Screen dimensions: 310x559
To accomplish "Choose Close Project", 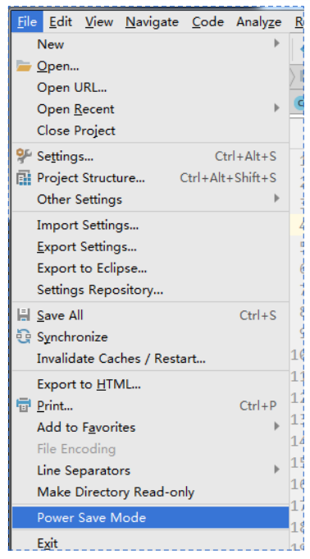I will click(150, 131).
